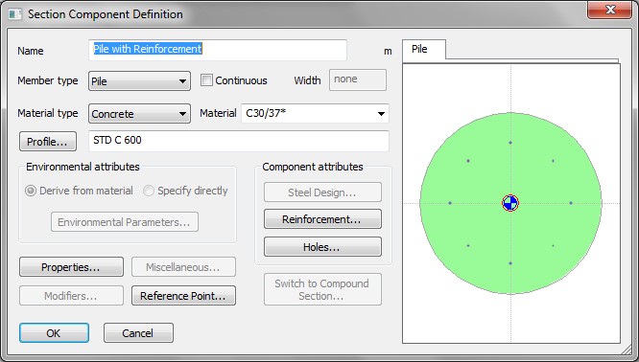The width and height of the screenshot is (639, 362).
Task: Select the Specify directly radio button
Action: pos(149,191)
